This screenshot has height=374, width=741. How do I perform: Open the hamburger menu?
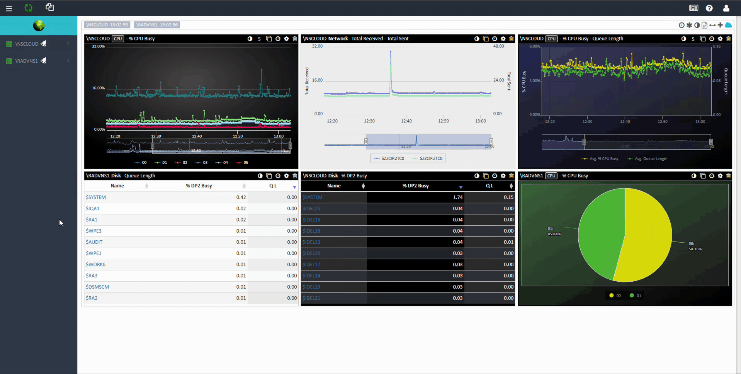point(9,8)
